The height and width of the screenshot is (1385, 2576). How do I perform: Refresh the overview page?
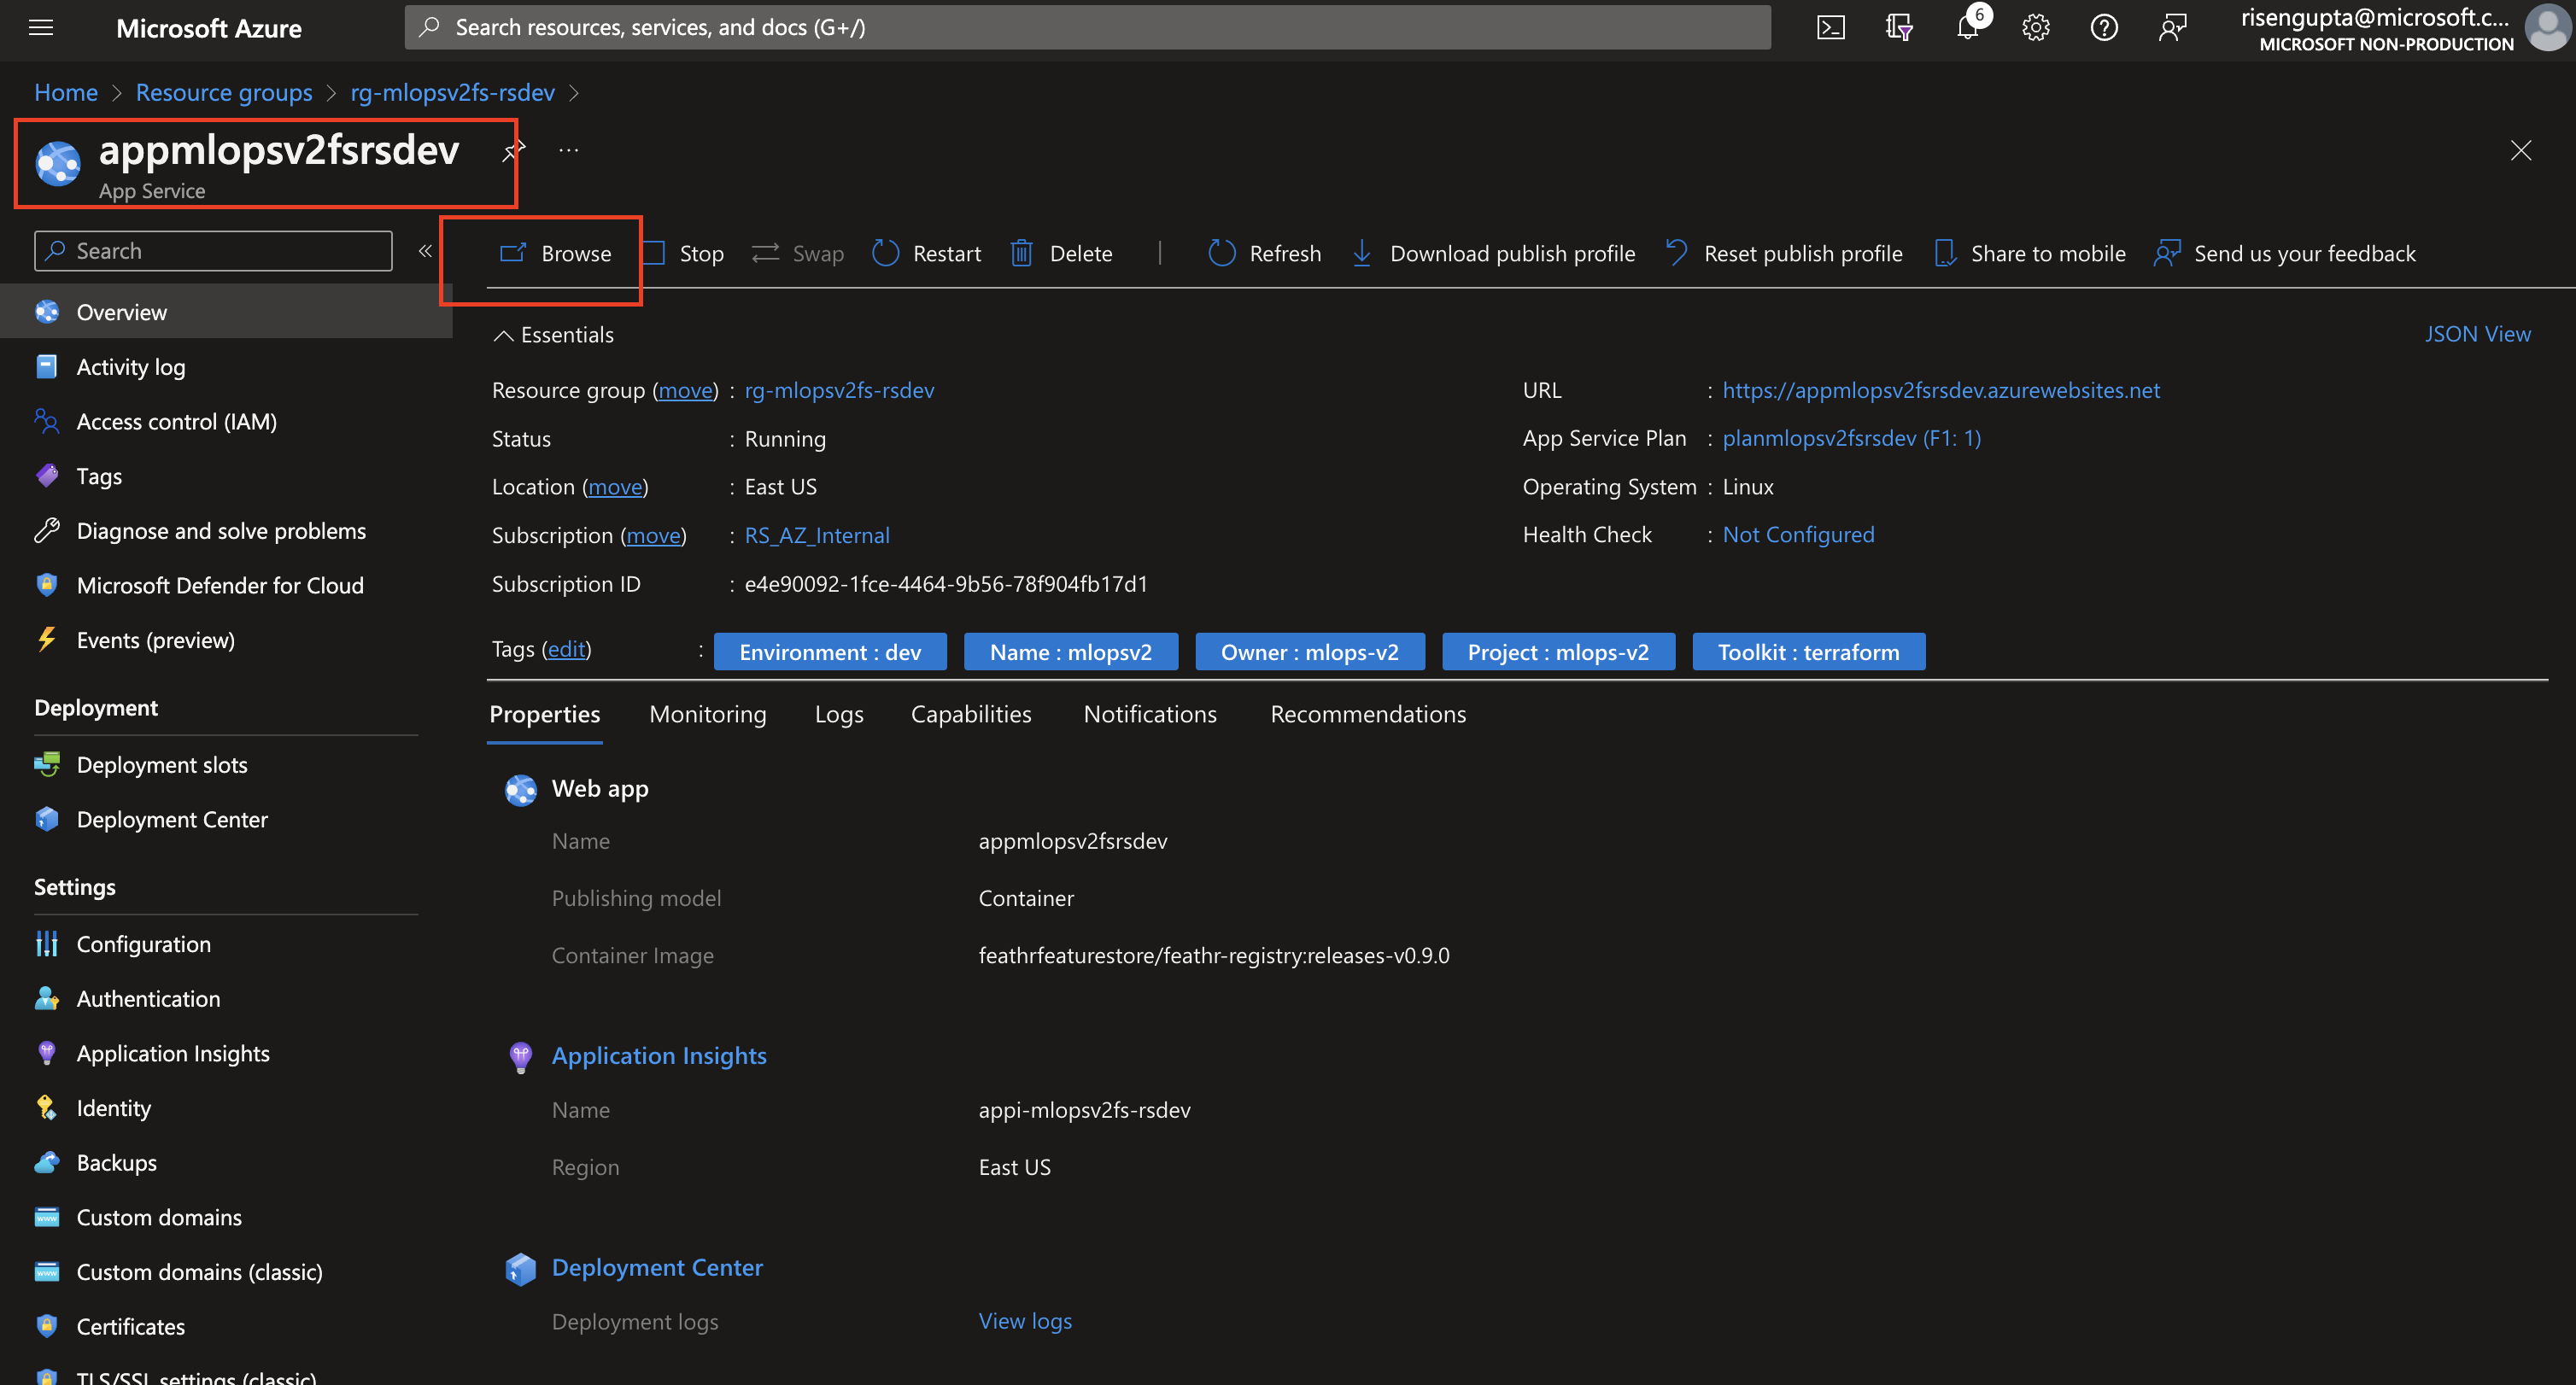pyautogui.click(x=1265, y=254)
